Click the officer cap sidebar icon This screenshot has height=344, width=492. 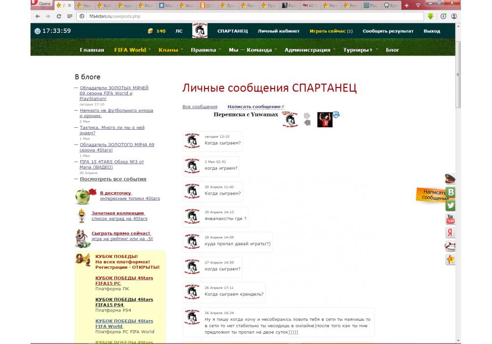click(450, 179)
